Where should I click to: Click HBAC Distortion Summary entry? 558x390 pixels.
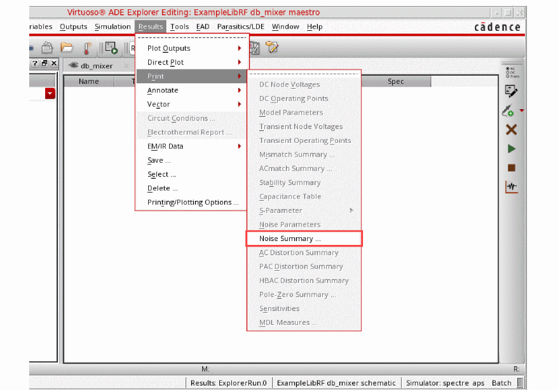coord(304,281)
